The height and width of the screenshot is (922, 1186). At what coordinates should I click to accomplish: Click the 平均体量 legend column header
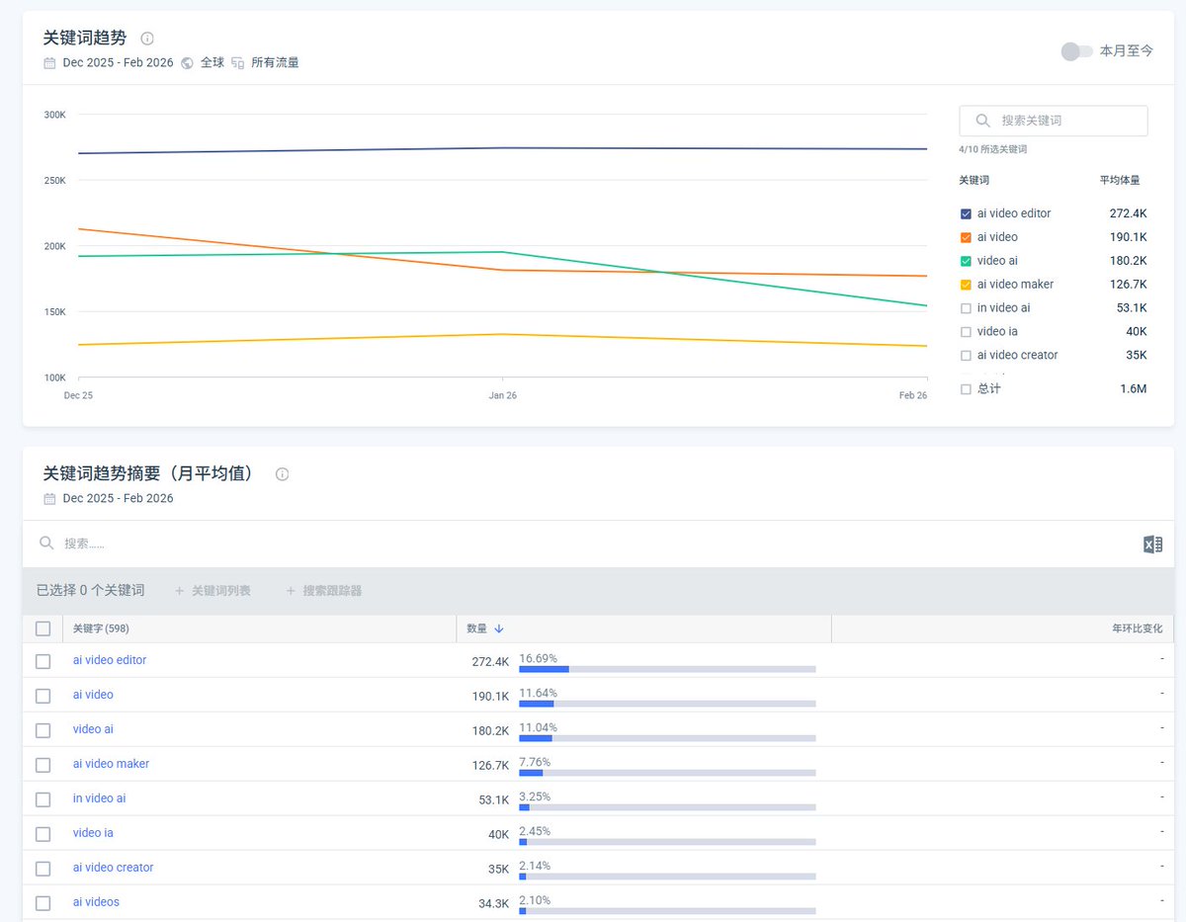pyautogui.click(x=1120, y=181)
